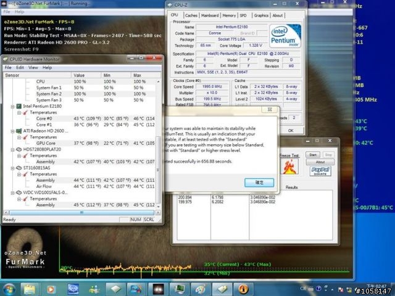
Task: Click the Core Speed 1995.0 MHz field
Action: tap(212, 86)
